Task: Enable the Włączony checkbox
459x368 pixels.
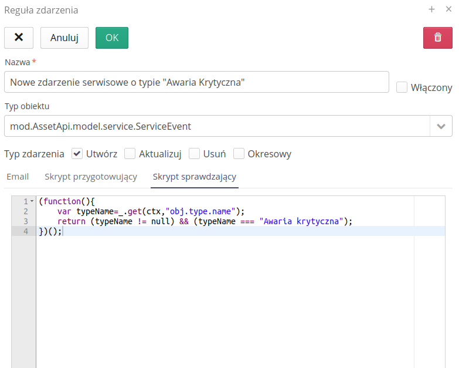Action: (402, 87)
